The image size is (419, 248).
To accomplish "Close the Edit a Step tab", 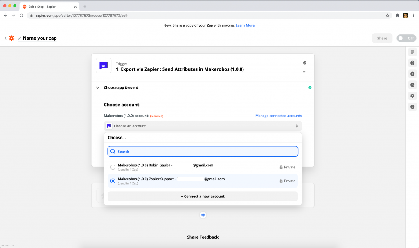I will click(x=75, y=7).
